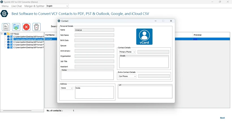Select the VCF File(s) root node label
This screenshot has width=232, height=122.
pyautogui.click(x=14, y=34)
